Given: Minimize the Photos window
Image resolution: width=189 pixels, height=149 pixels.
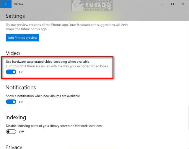Looking at the screenshot, I should (x=162, y=4).
